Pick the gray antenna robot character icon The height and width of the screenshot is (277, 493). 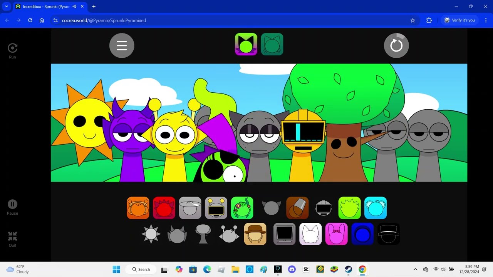click(x=216, y=208)
